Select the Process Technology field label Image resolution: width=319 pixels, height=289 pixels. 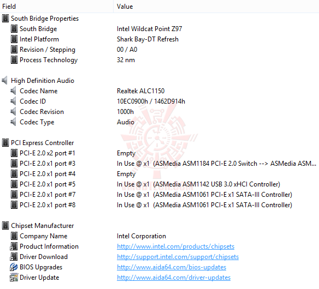tap(49, 60)
